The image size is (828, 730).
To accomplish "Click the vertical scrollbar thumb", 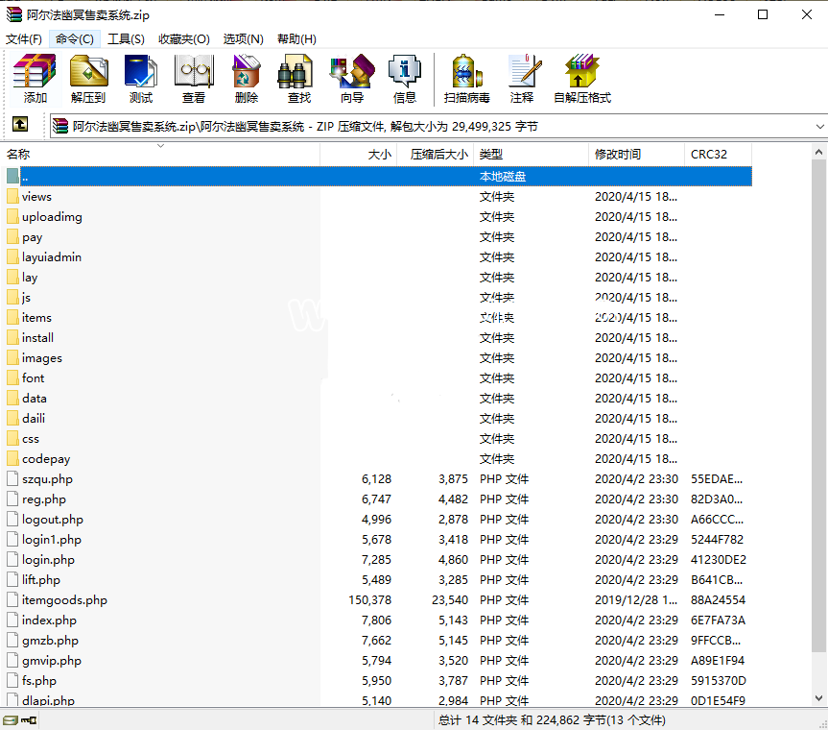I will coord(818,405).
